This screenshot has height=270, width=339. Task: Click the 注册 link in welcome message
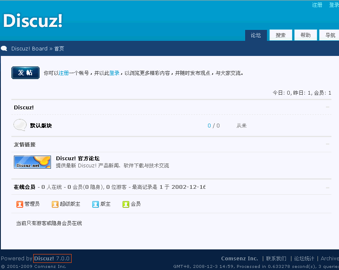click(x=64, y=73)
